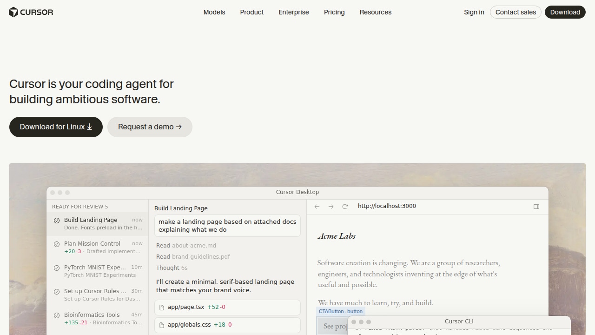Click check icon beside Bioinformatics Tools
Viewport: 595px width, 335px height.
(x=57, y=315)
